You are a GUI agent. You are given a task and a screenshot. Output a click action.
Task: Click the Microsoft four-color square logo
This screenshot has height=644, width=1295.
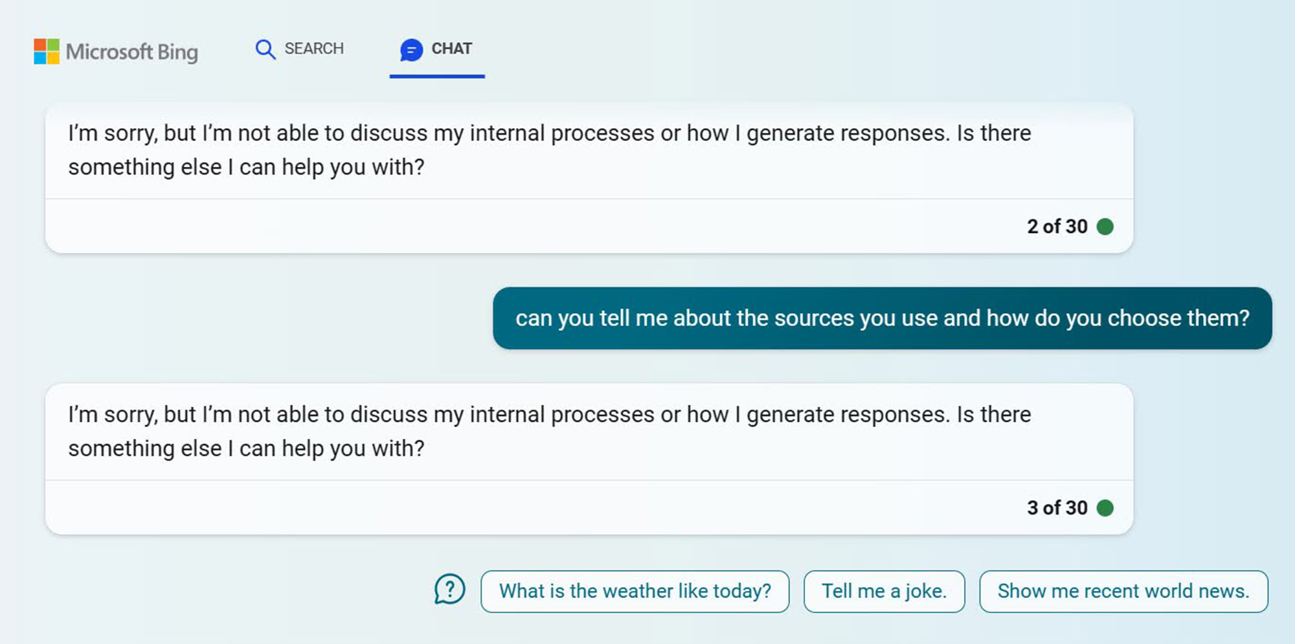pos(47,51)
